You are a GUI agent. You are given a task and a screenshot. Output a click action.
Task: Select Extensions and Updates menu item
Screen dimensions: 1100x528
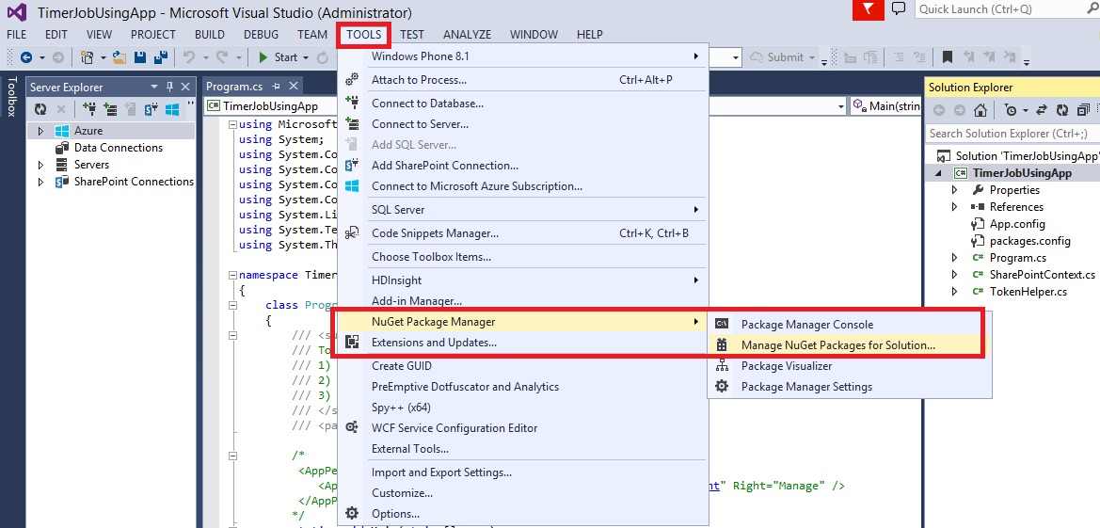point(522,343)
